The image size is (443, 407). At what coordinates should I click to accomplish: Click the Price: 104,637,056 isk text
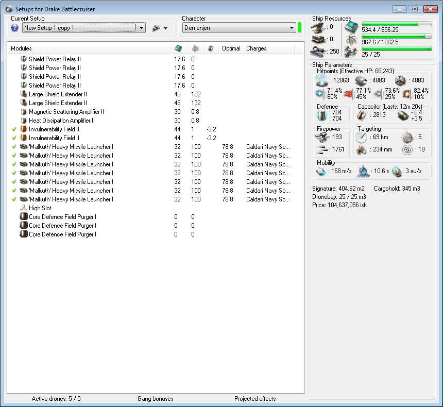pyautogui.click(x=339, y=205)
